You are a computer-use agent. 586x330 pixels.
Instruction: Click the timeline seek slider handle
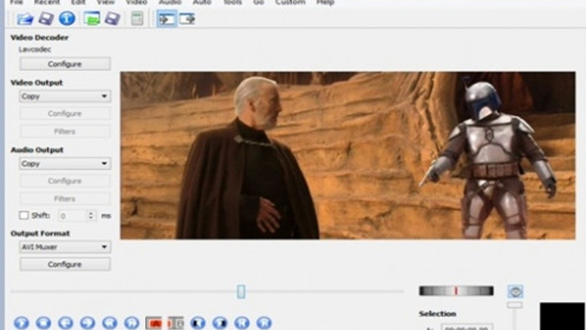[241, 291]
